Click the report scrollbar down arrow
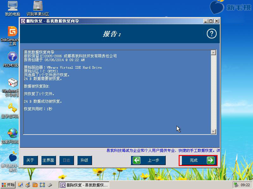 click(213, 131)
